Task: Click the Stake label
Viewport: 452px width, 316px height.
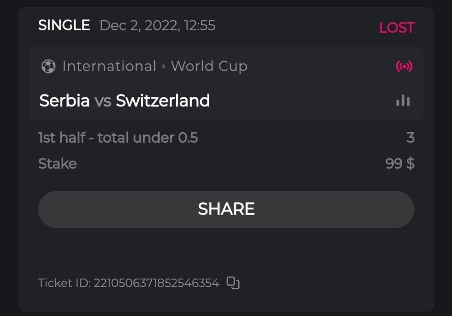Action: (x=57, y=163)
